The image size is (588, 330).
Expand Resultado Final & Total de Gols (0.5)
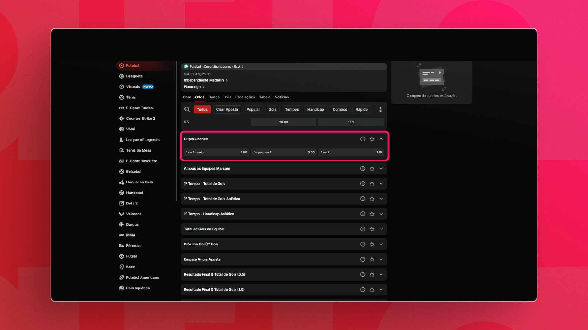click(381, 274)
